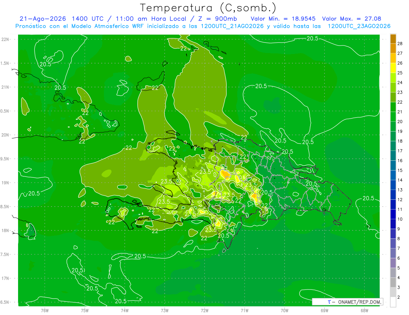Click the title 'Temperatura (C,somb.)'
This screenshot has width=409, height=315.
208,8
